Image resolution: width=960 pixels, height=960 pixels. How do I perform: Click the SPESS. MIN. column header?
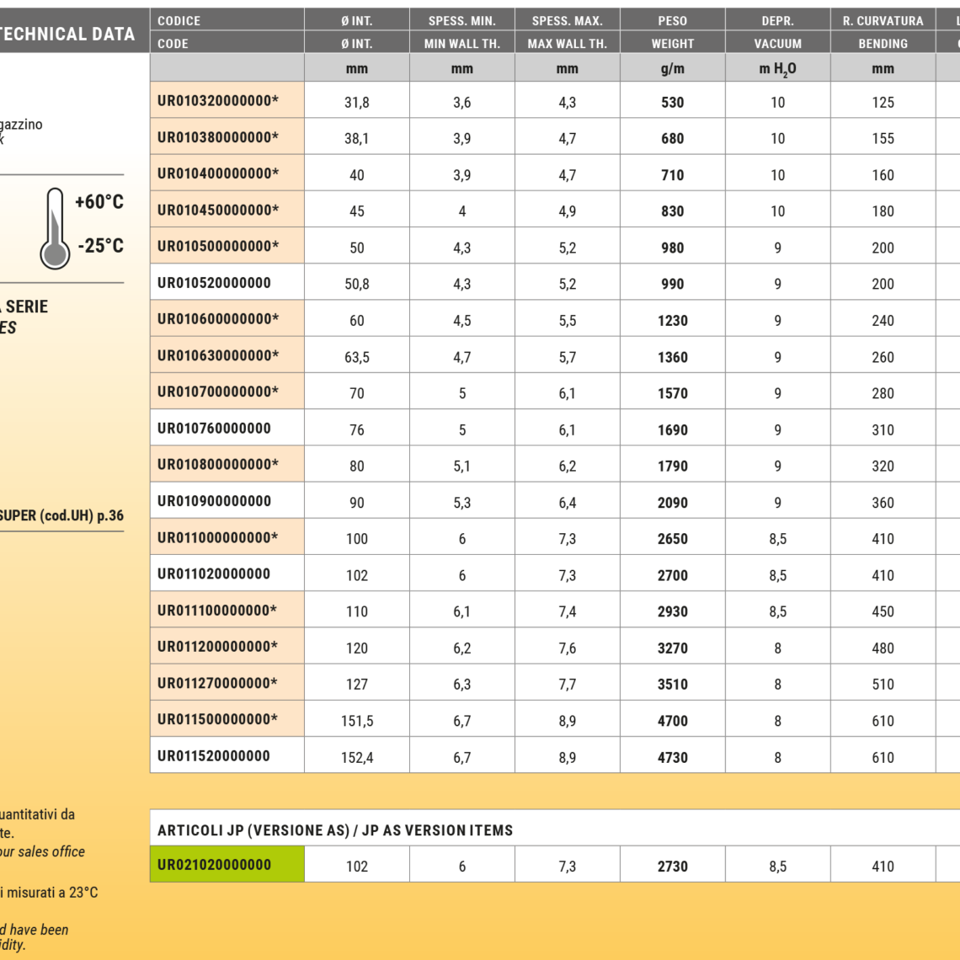tap(461, 20)
